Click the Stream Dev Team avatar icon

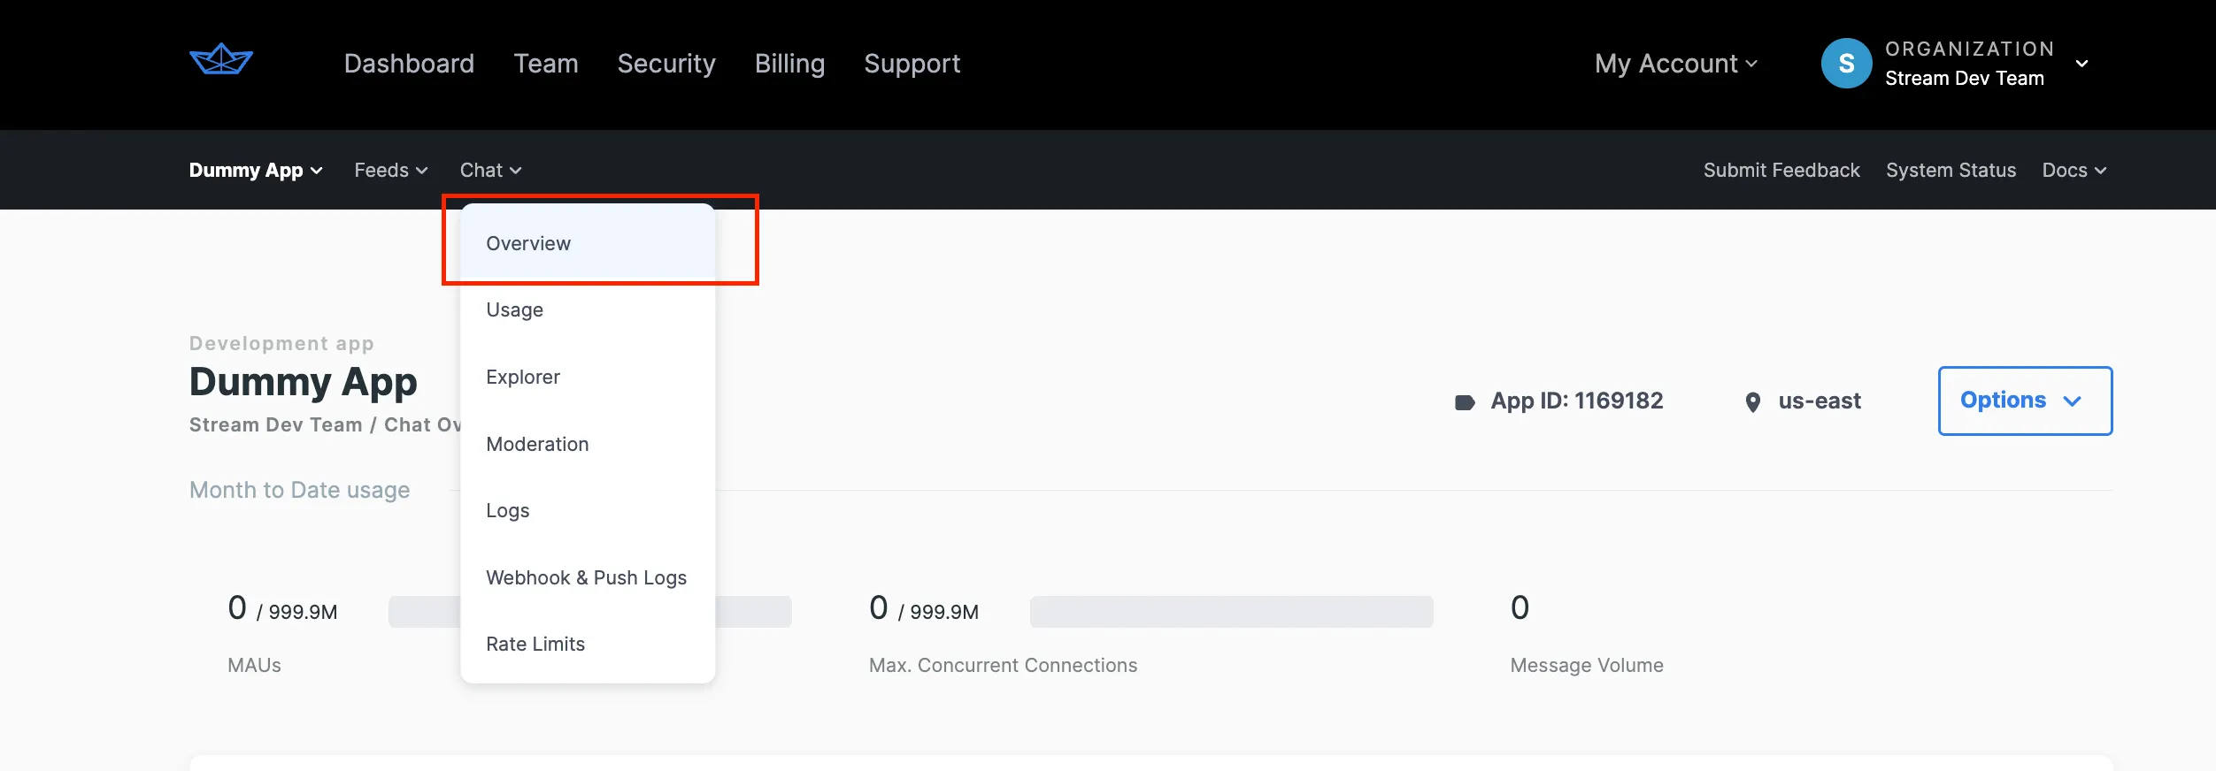pyautogui.click(x=1847, y=63)
